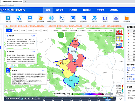Click the browser address bar
This screenshot has width=135, height=101.
67,5
